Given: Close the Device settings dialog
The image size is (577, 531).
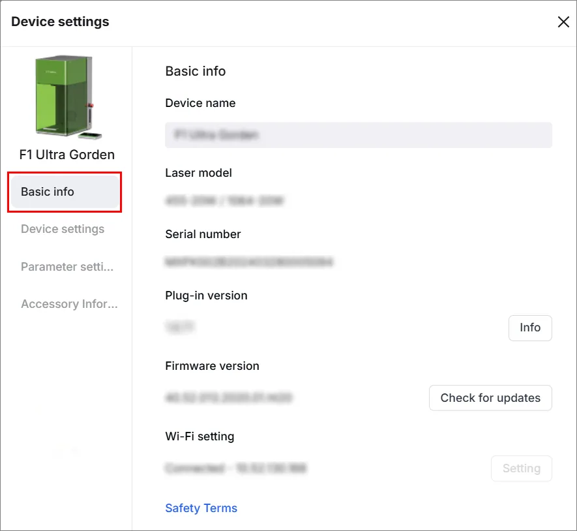Looking at the screenshot, I should (x=563, y=22).
